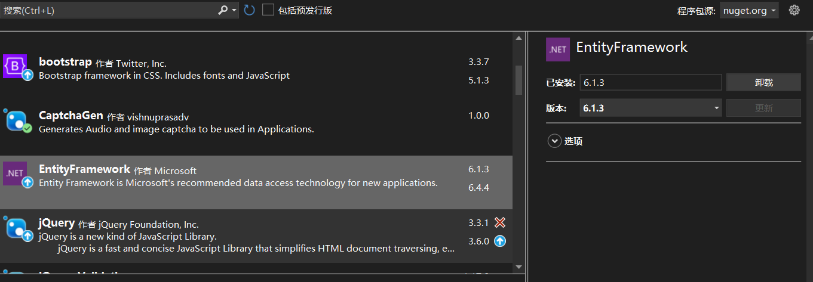Click the 更新 button
Viewport: 813px width, 282px height.
[763, 108]
